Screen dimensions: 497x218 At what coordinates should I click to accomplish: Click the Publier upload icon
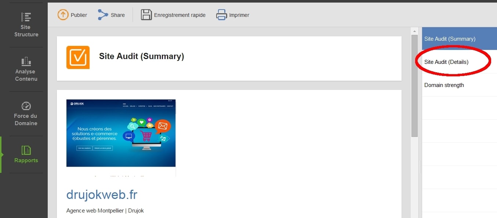[63, 15]
